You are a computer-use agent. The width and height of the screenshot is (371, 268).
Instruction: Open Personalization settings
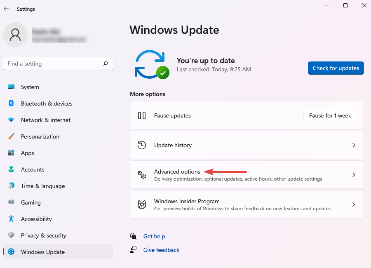(58, 136)
